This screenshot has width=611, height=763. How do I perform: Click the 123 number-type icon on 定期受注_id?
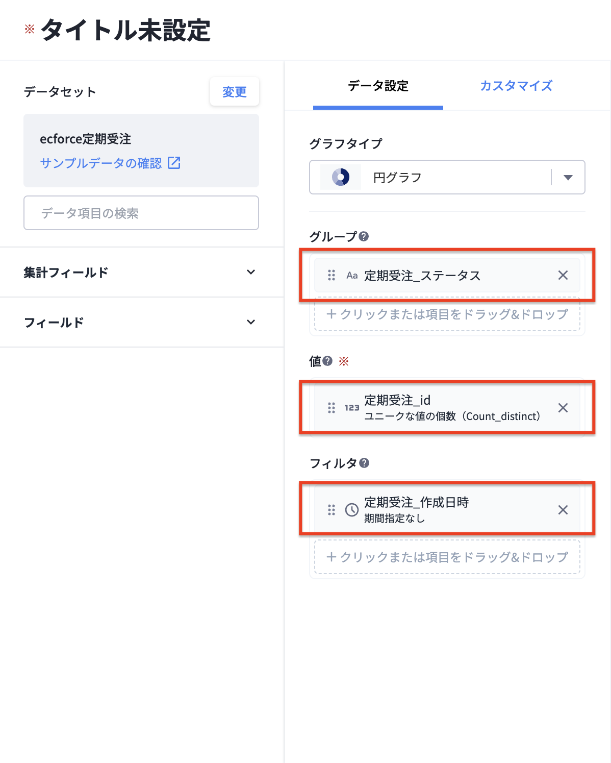[352, 408]
